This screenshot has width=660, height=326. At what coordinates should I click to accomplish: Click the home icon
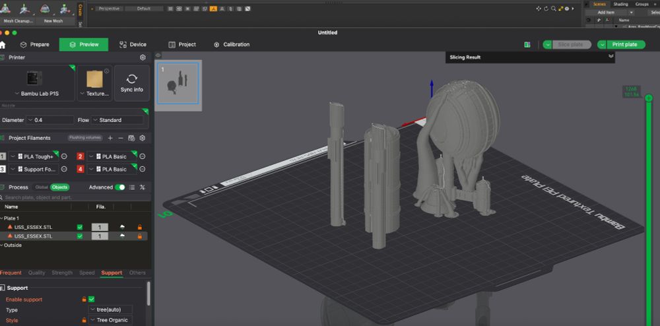pos(3,45)
